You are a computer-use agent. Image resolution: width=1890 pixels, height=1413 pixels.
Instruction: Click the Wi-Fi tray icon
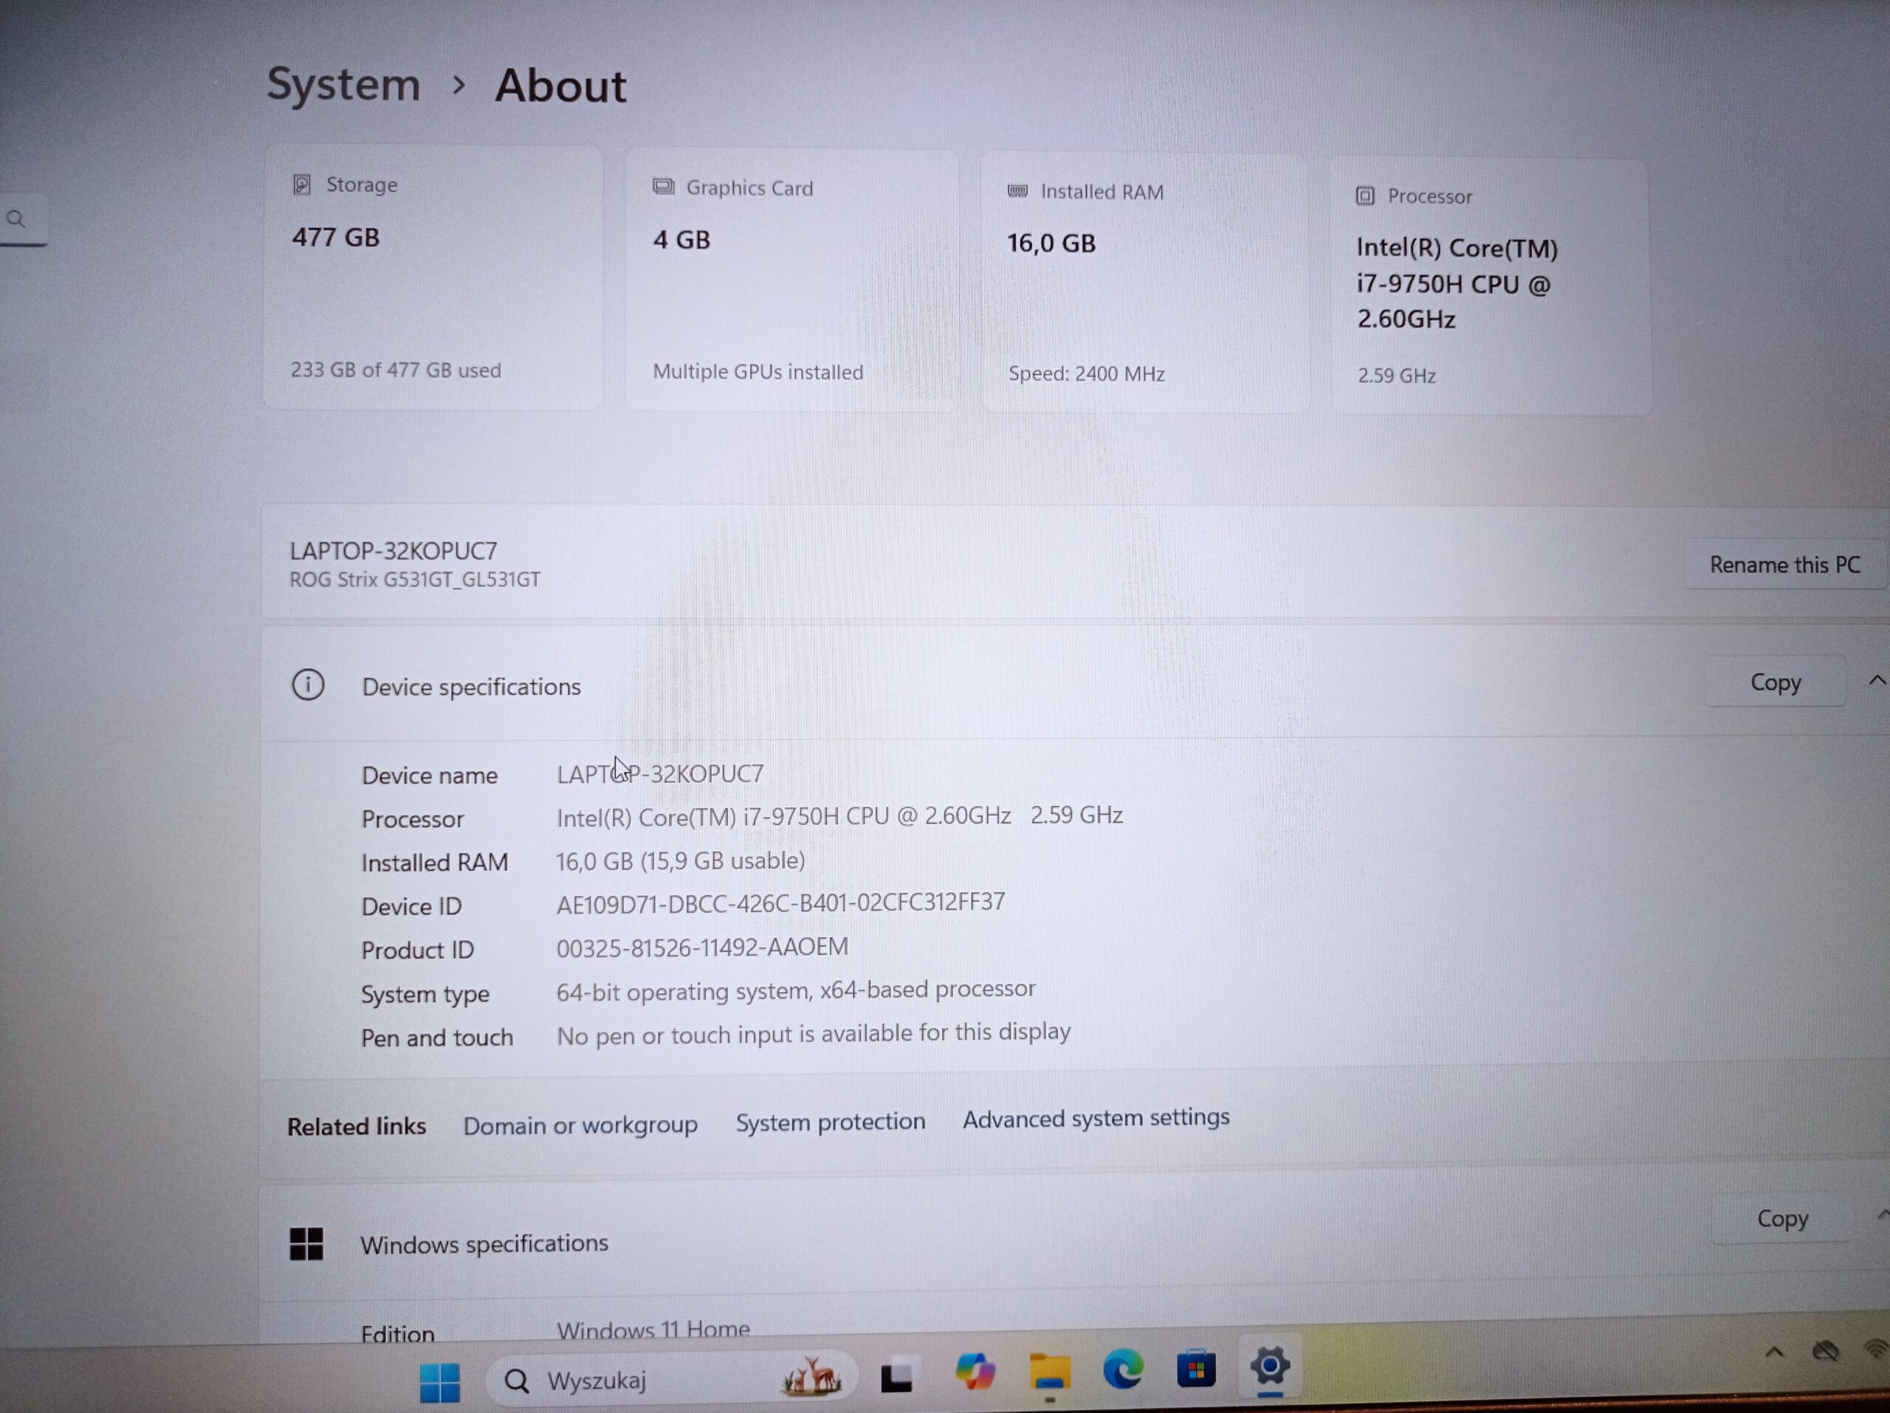[x=1876, y=1349]
